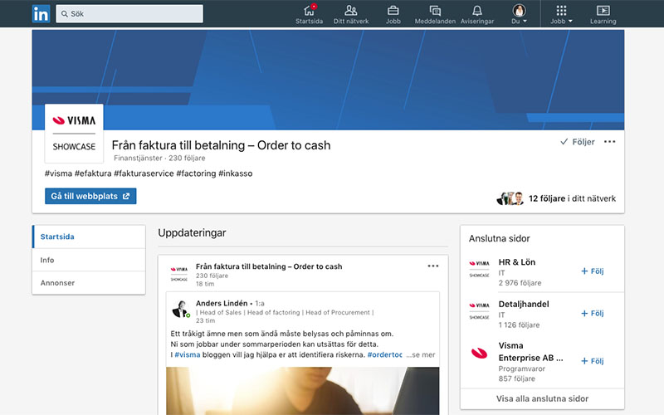This screenshot has width=664, height=415.
Task: Click the #ordertoc hashtag in post
Action: [384, 355]
